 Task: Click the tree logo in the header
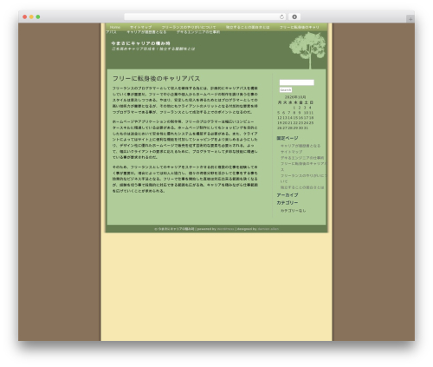click(x=307, y=50)
